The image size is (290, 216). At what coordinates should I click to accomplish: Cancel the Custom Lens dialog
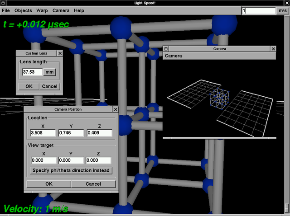click(x=49, y=86)
